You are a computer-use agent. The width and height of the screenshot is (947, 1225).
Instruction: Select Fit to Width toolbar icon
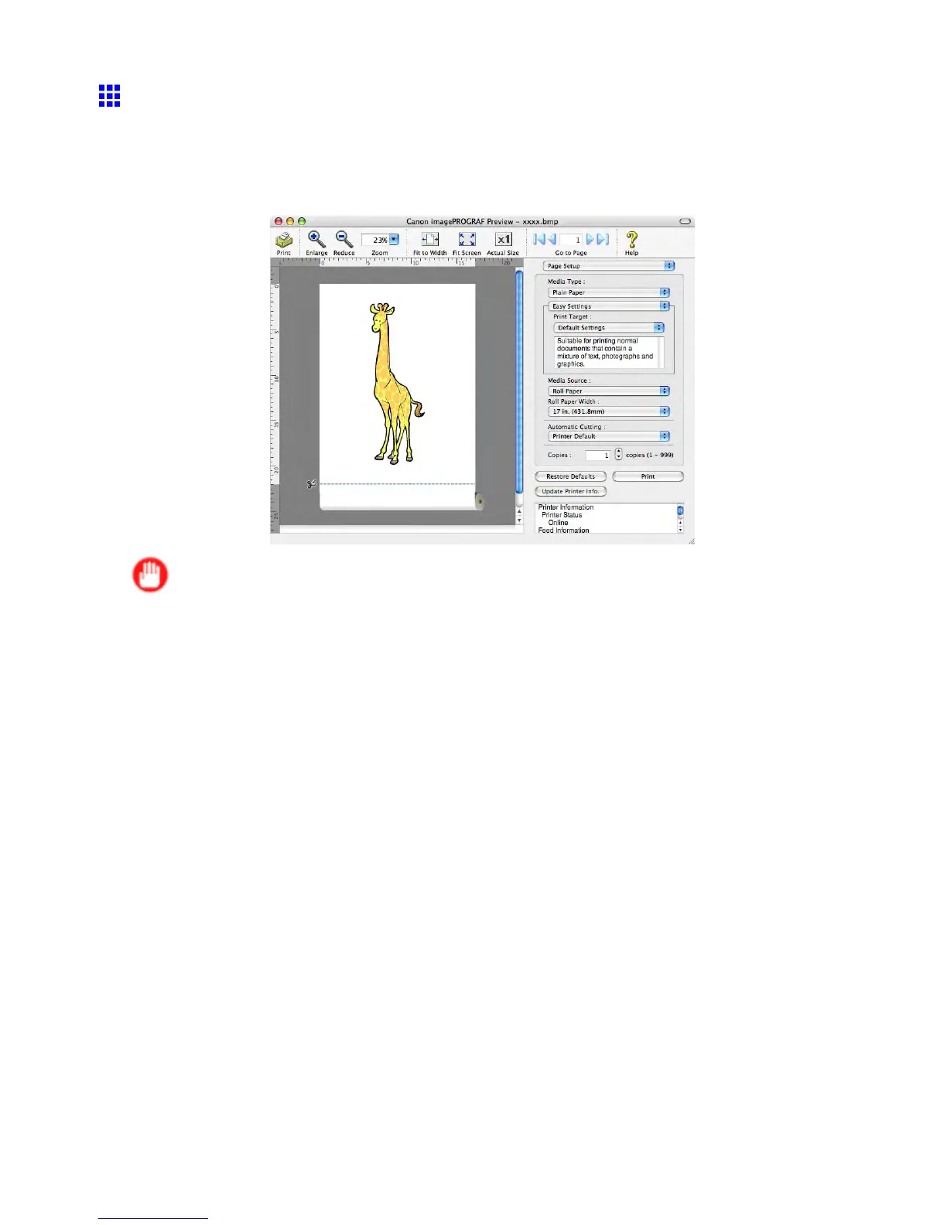coord(430,240)
